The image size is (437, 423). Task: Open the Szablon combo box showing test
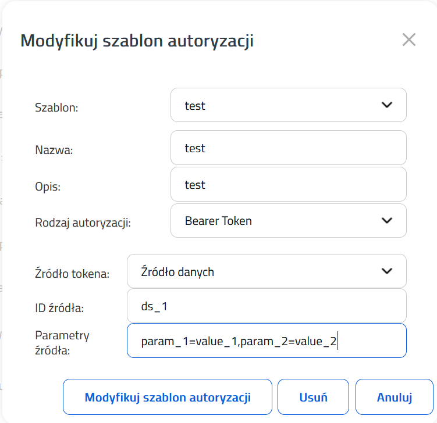coord(289,105)
